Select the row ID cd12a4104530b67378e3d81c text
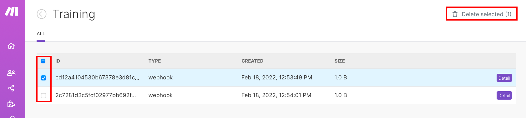The image size is (526, 118). 97,78
